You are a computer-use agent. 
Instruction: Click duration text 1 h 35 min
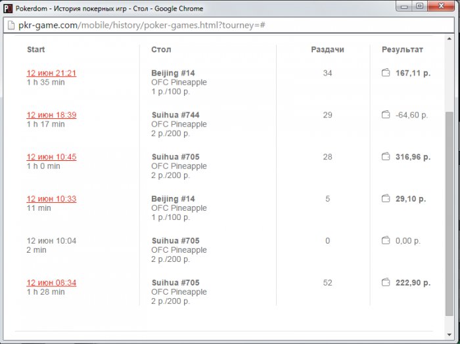point(45,82)
